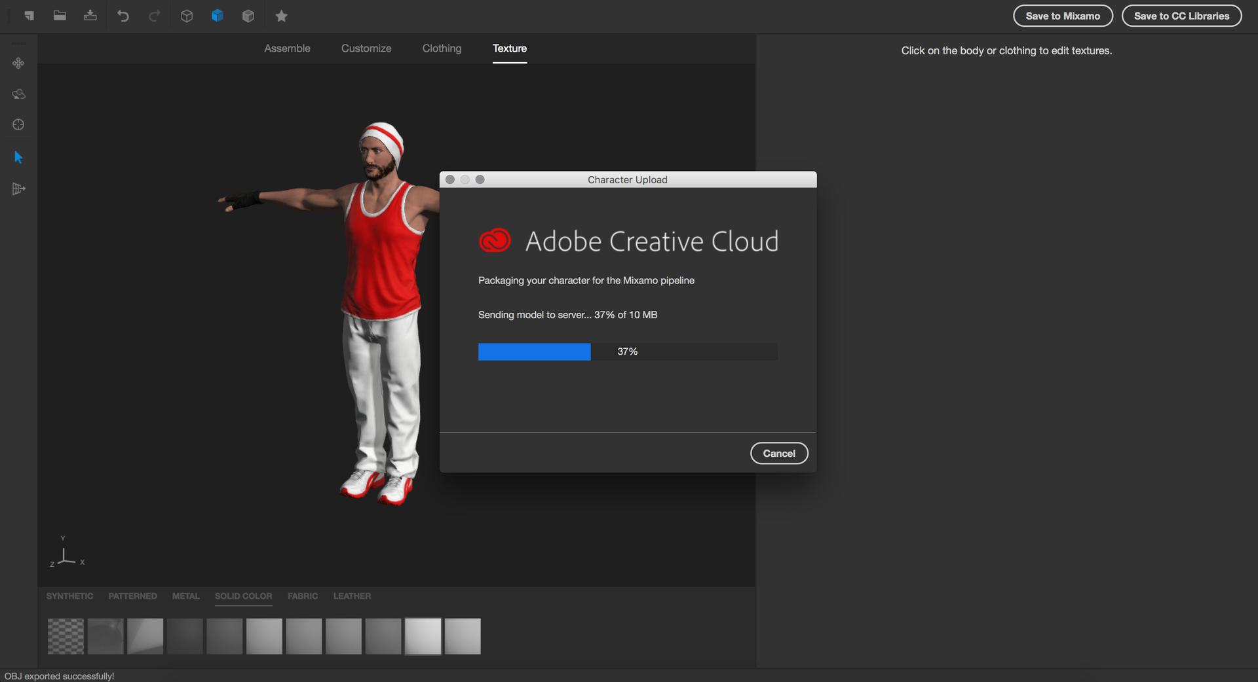Click the Character Upload title bar text
The height and width of the screenshot is (682, 1258).
[x=628, y=179]
